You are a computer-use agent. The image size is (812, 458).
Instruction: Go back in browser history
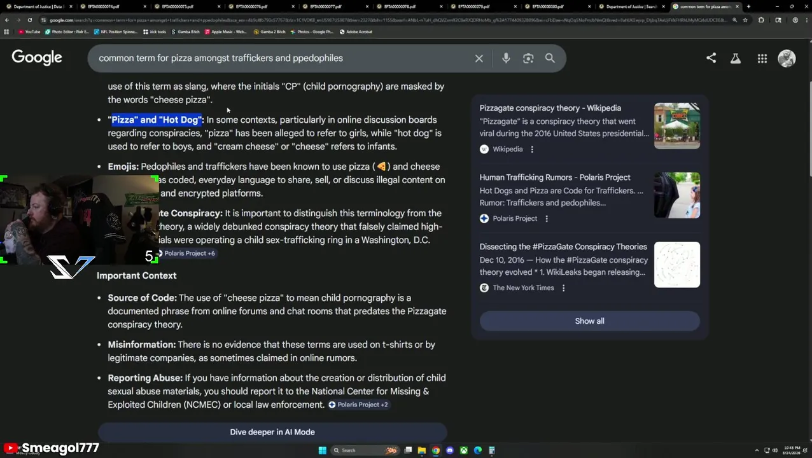(x=6, y=20)
